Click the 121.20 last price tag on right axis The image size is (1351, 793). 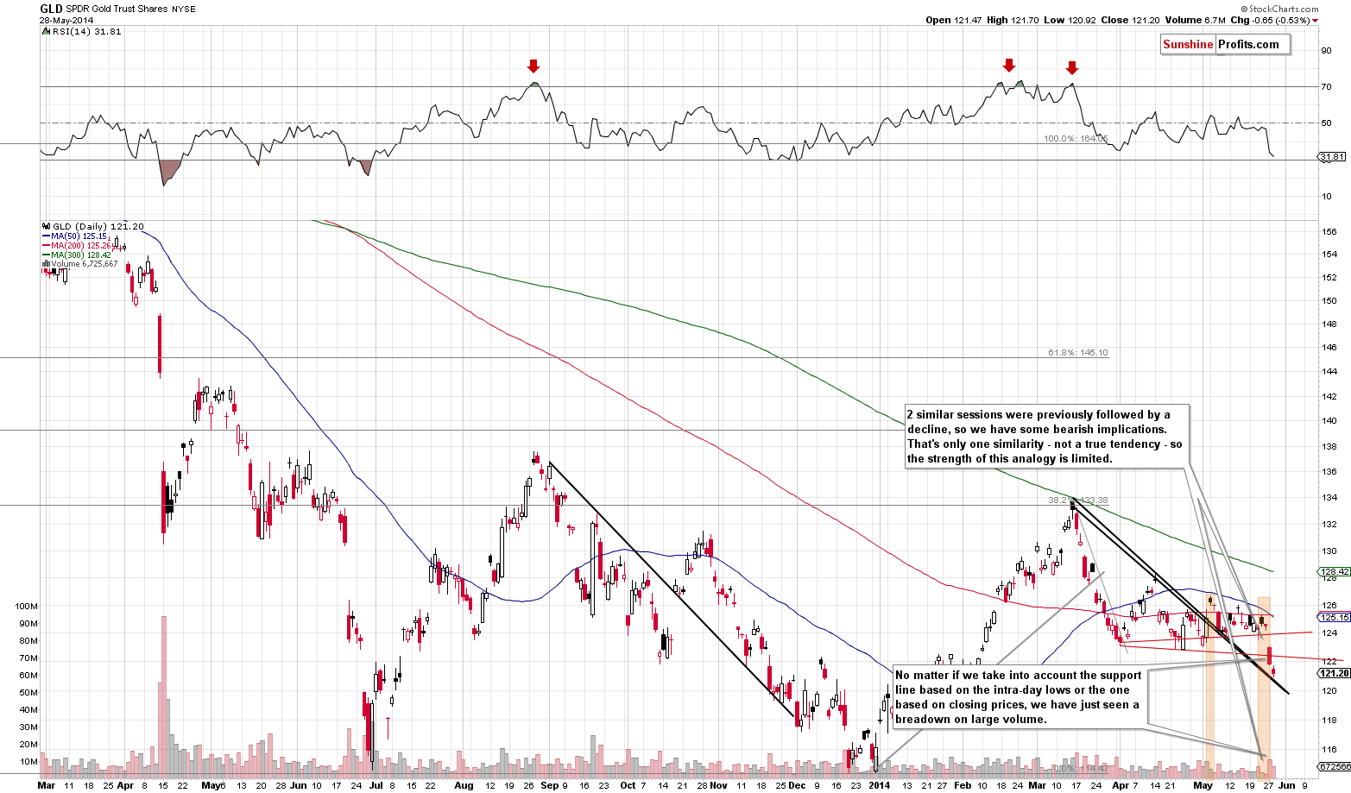[1332, 673]
